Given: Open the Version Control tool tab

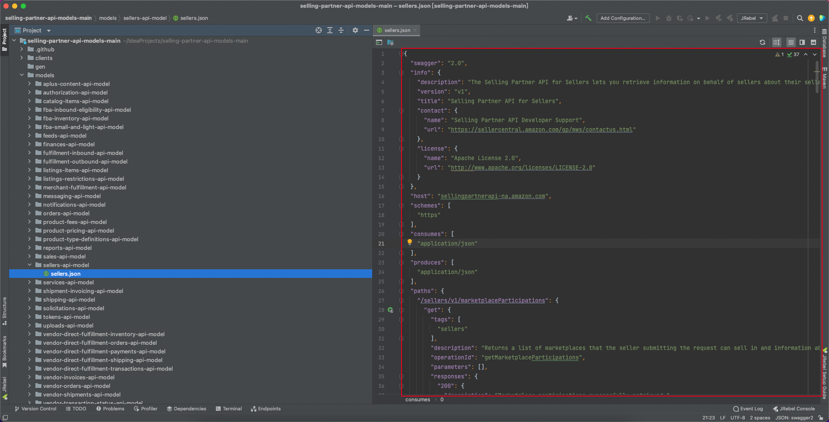Looking at the screenshot, I should 35,409.
